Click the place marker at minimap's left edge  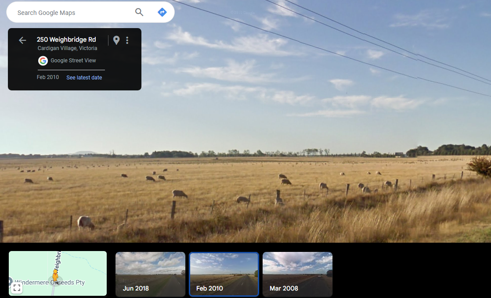coord(10,281)
